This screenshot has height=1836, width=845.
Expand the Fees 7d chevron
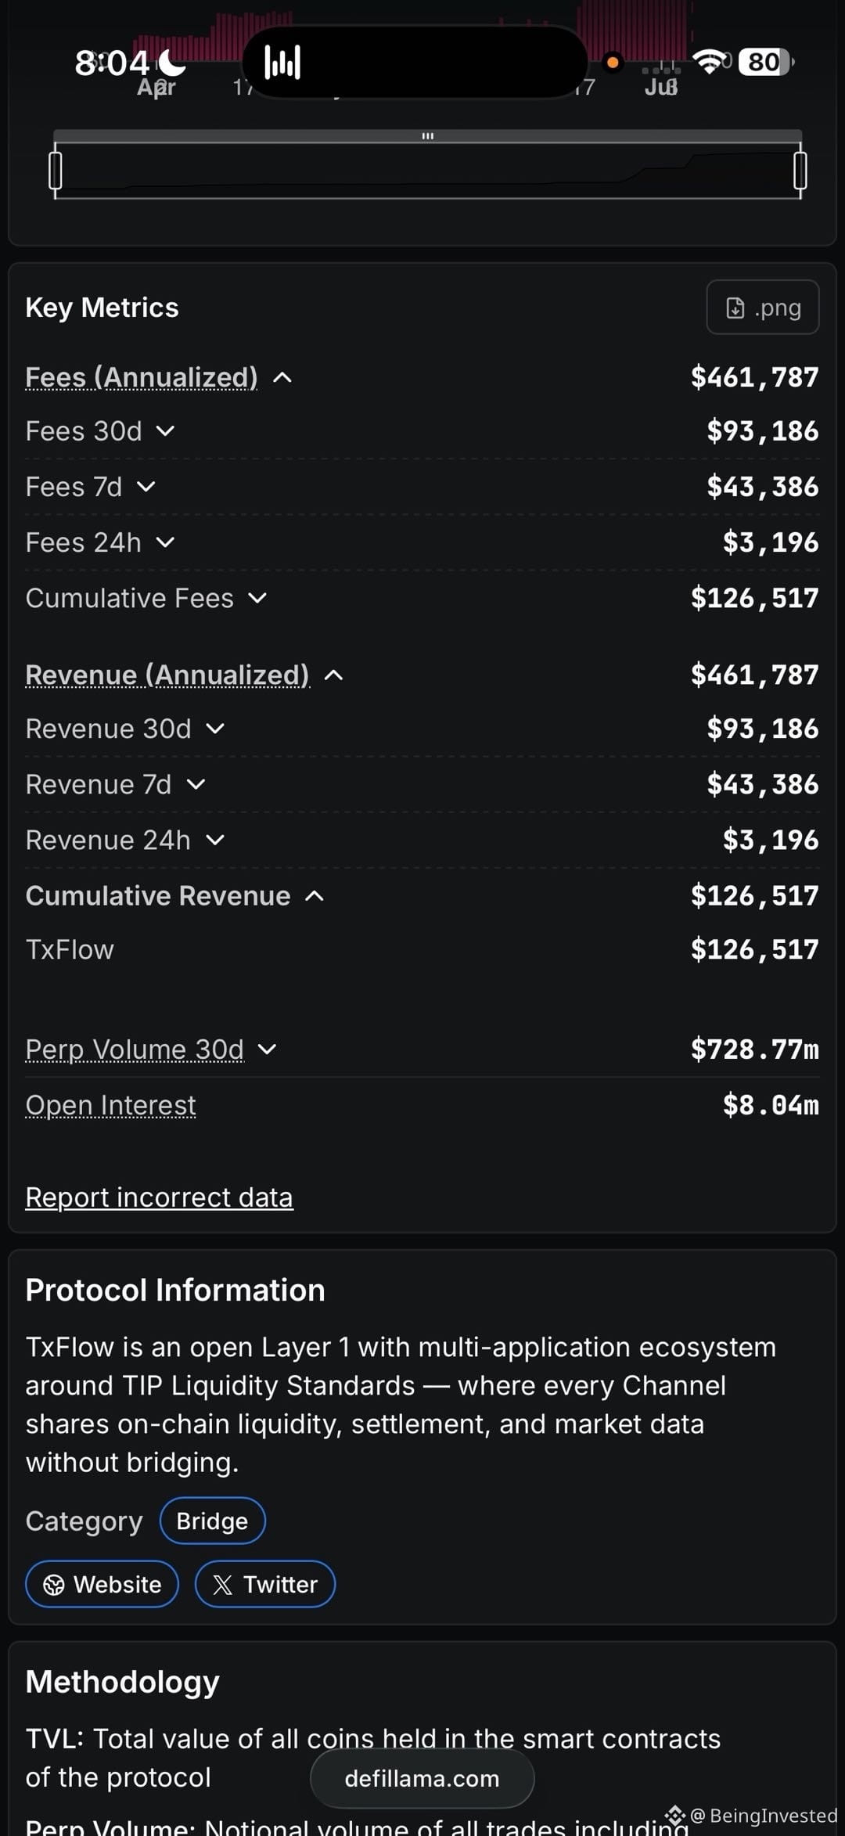pyautogui.click(x=146, y=487)
